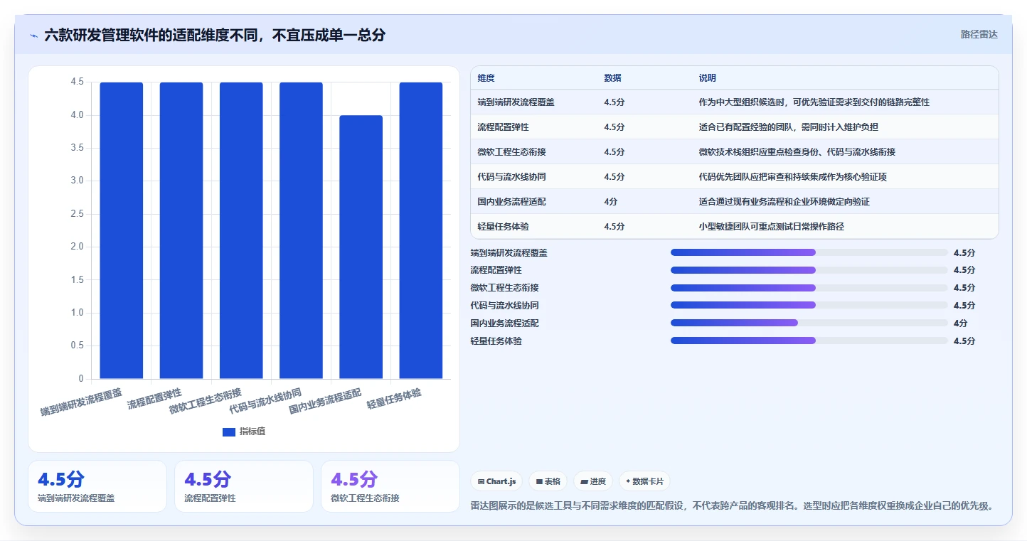Click table cell 微软工程生态衔接 in the 维度 column
The height and width of the screenshot is (541, 1027).
[512, 152]
